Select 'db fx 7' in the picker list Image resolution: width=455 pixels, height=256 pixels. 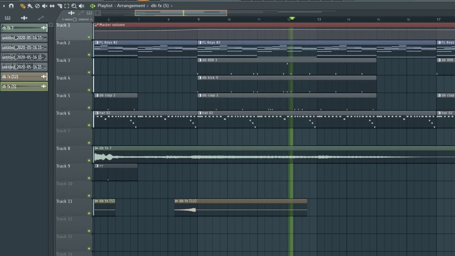pos(24,28)
